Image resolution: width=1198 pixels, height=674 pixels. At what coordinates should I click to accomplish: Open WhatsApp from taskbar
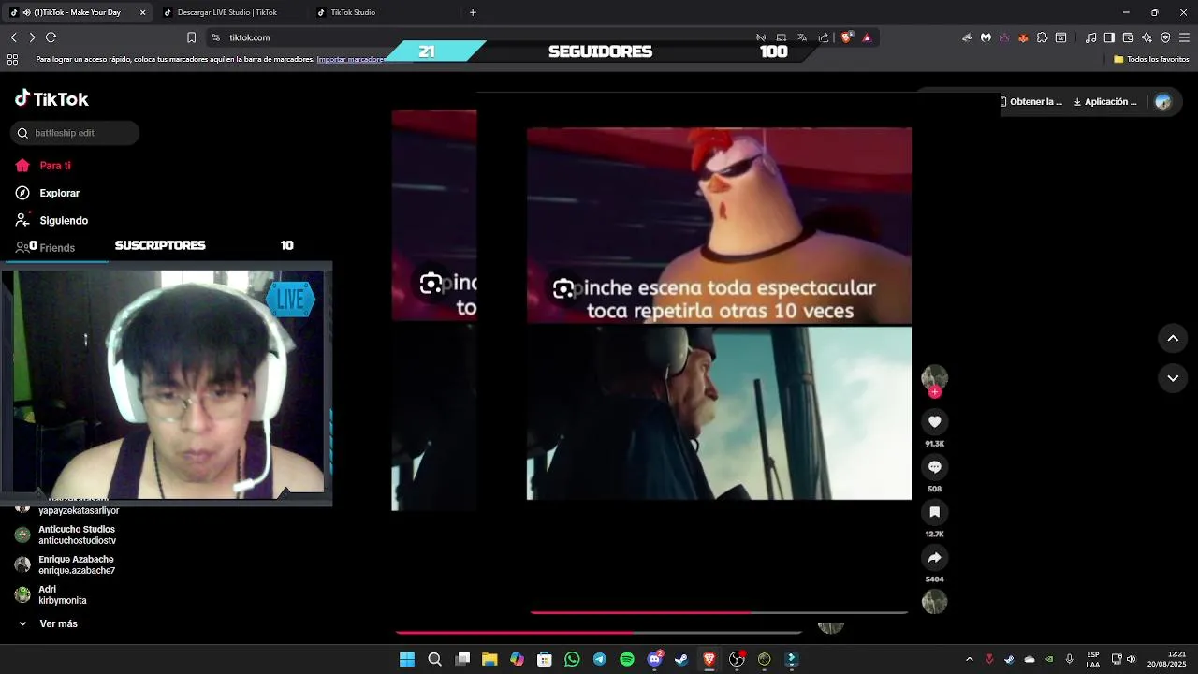point(572,659)
